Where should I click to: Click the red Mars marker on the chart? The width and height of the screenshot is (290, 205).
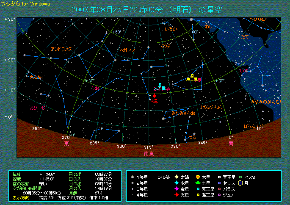[155, 96]
